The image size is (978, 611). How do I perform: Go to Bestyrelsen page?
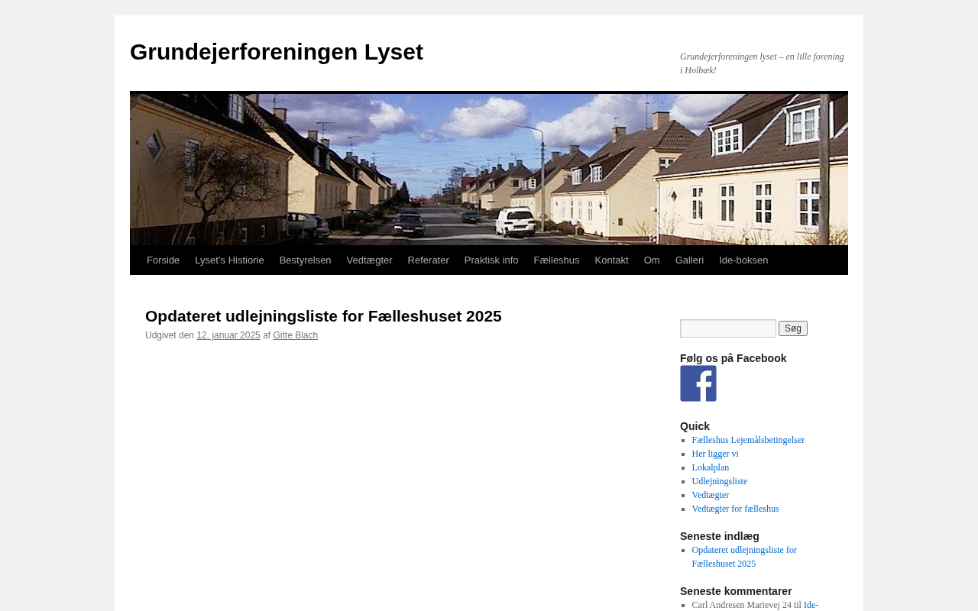pyautogui.click(x=305, y=260)
